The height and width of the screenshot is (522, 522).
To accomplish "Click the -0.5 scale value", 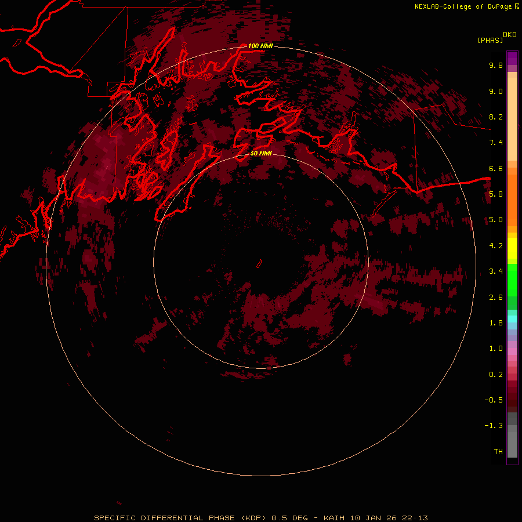I will (x=494, y=400).
